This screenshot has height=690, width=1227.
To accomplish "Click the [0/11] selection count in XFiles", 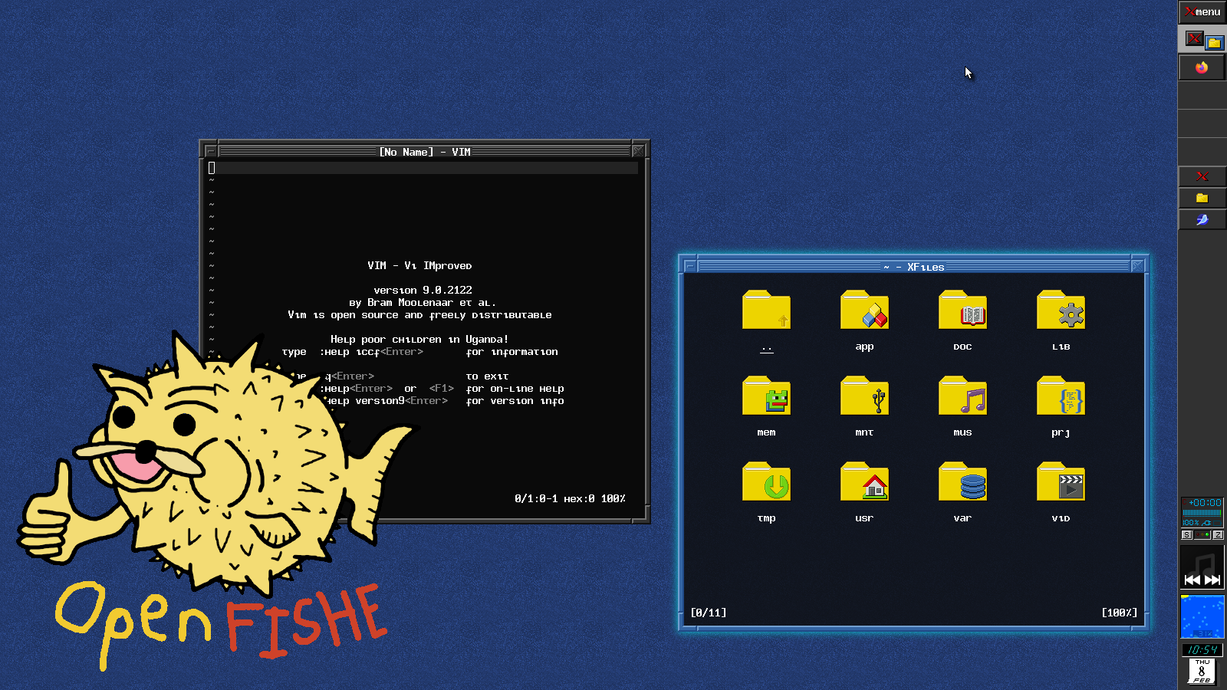I will tap(708, 613).
